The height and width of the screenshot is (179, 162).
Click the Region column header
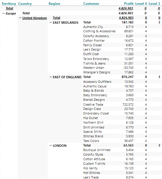tap(54, 4)
